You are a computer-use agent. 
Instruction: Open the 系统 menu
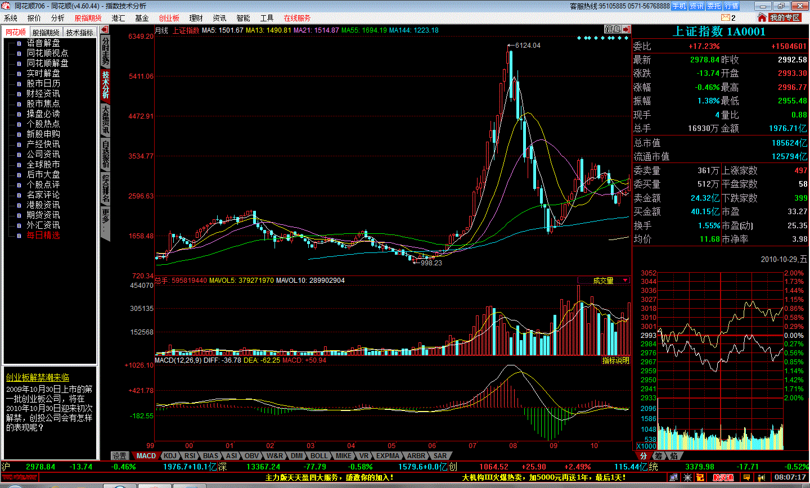pyautogui.click(x=11, y=18)
